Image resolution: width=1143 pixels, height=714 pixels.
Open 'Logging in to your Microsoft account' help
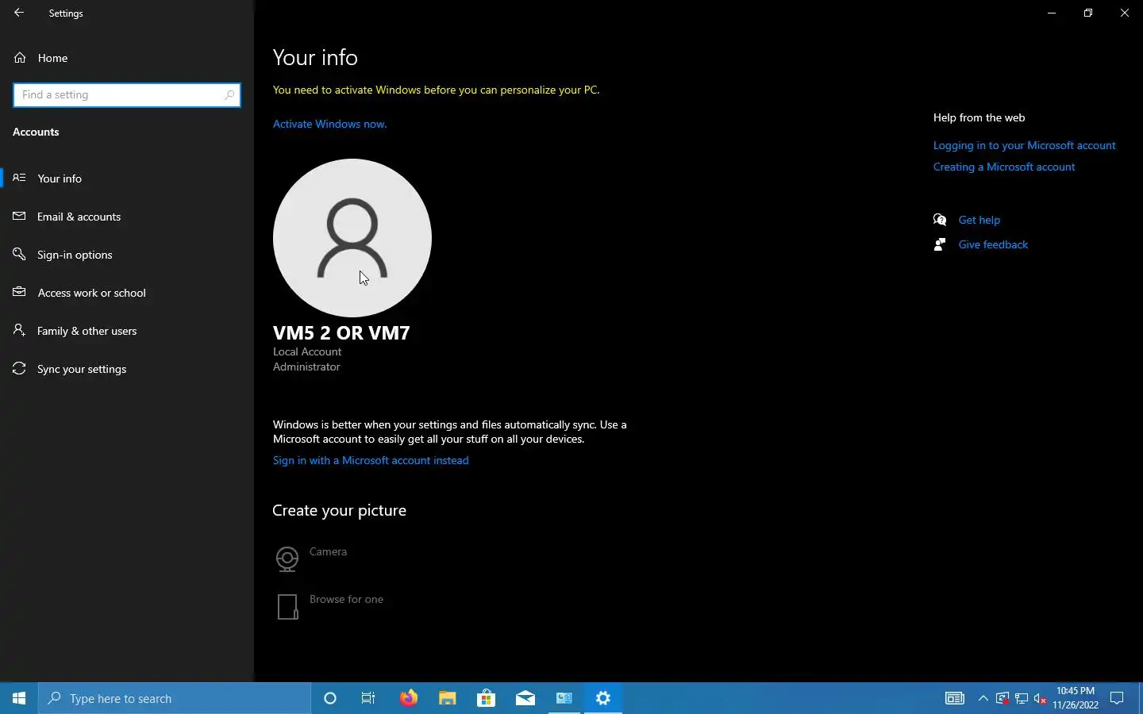point(1024,145)
